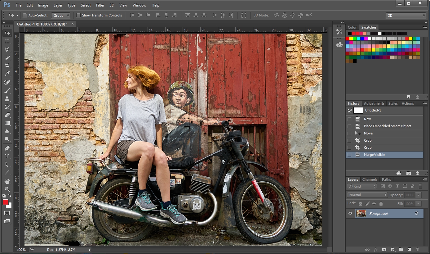Image resolution: width=430 pixels, height=254 pixels.
Task: Switch to the Channels tab
Action: click(x=370, y=179)
